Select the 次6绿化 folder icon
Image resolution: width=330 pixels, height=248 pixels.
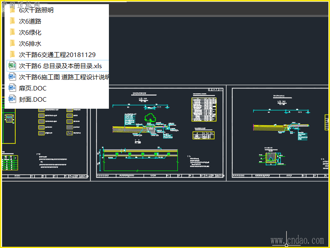[x=13, y=32]
